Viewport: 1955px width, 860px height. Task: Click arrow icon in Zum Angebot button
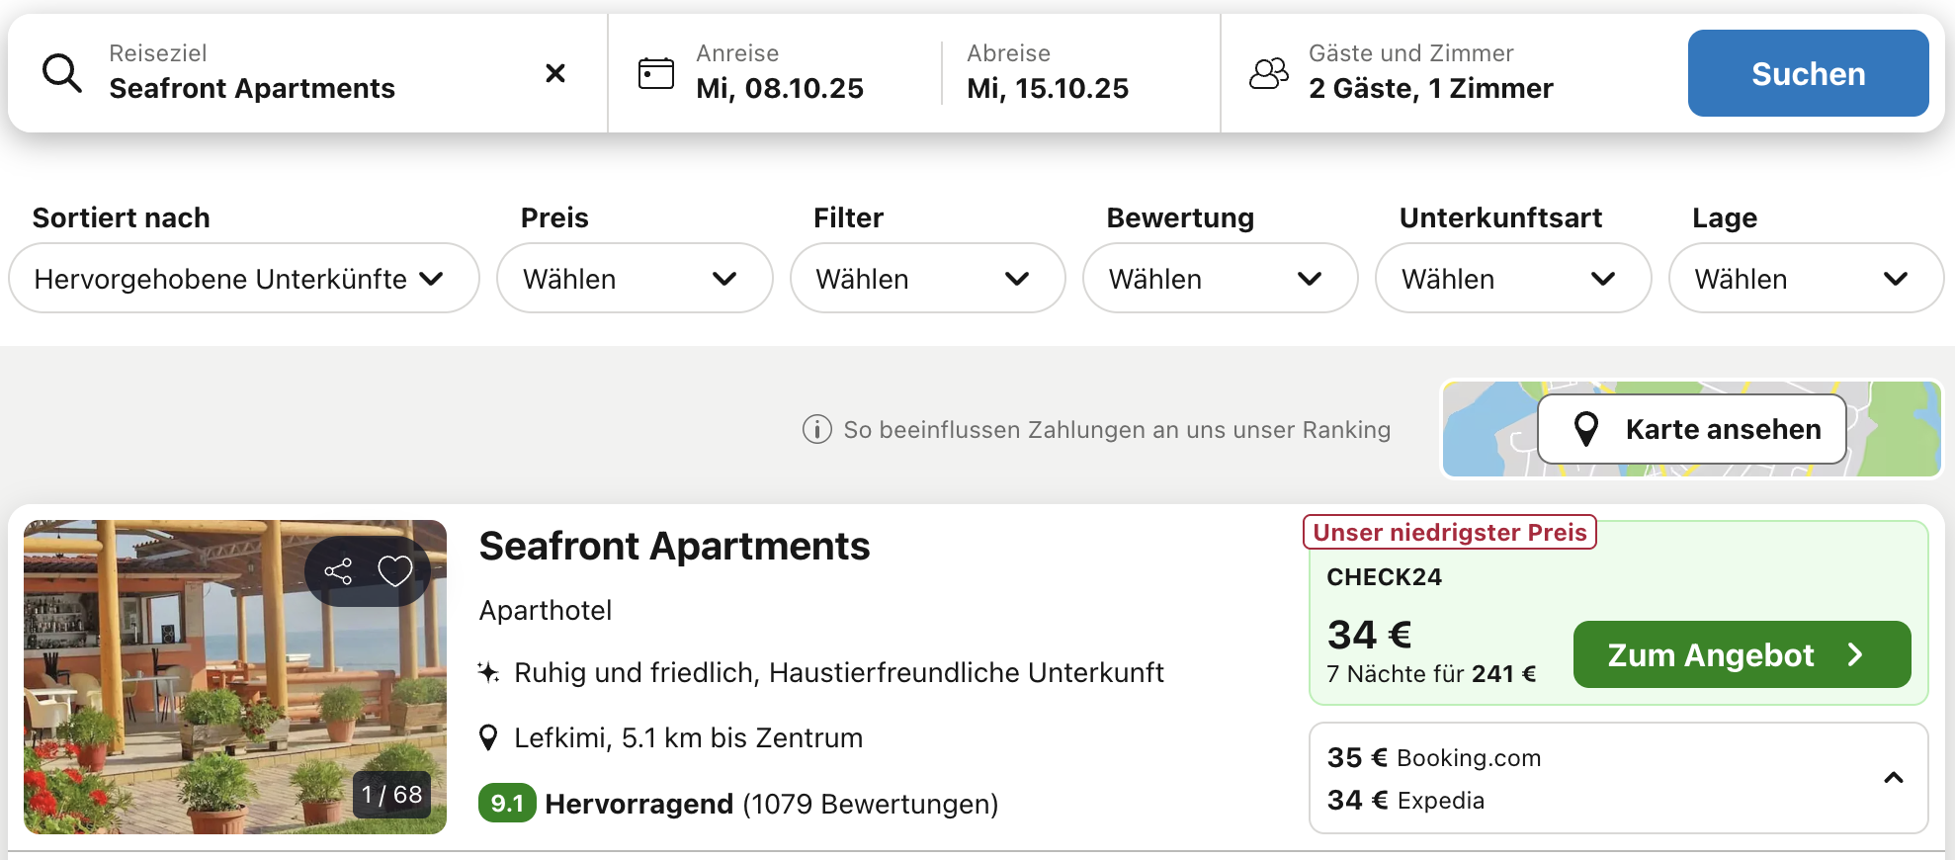pyautogui.click(x=1855, y=654)
